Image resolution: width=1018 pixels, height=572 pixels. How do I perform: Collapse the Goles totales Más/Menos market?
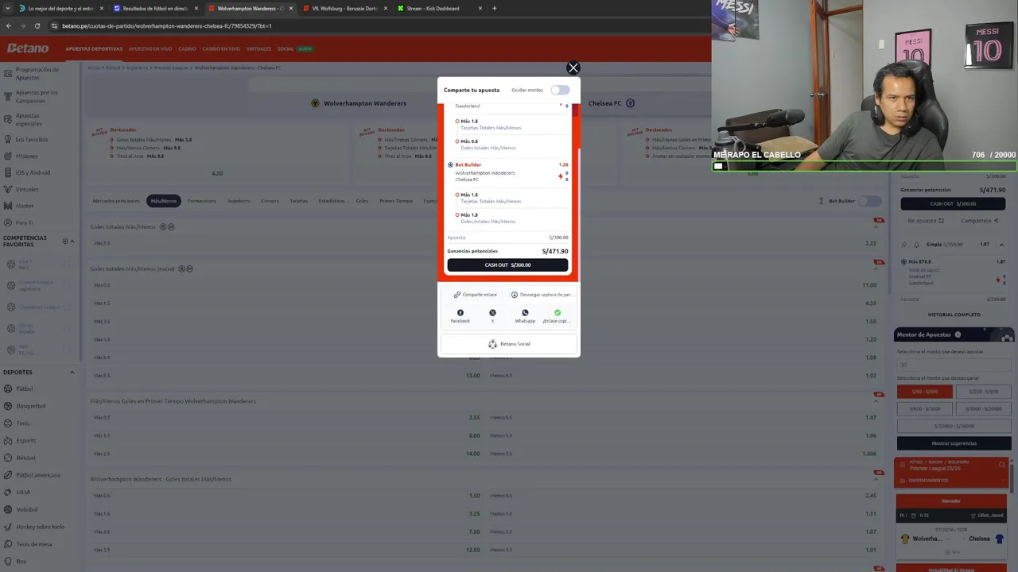[876, 226]
